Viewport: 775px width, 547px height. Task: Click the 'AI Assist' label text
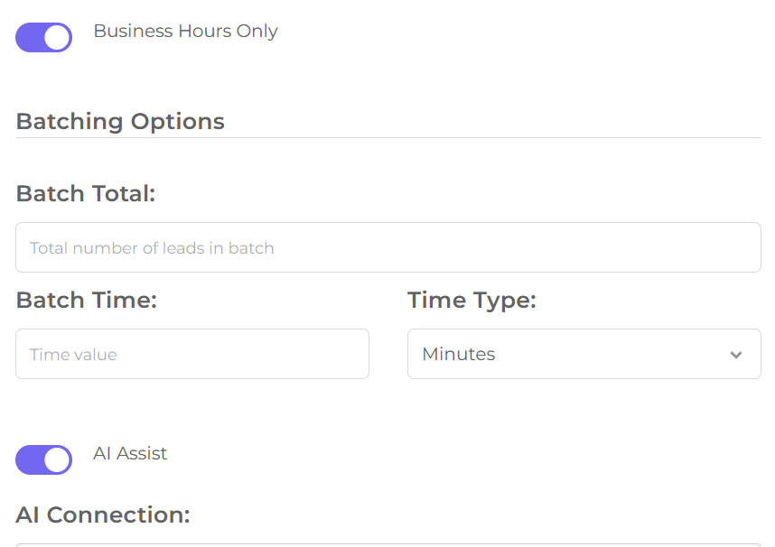click(130, 453)
